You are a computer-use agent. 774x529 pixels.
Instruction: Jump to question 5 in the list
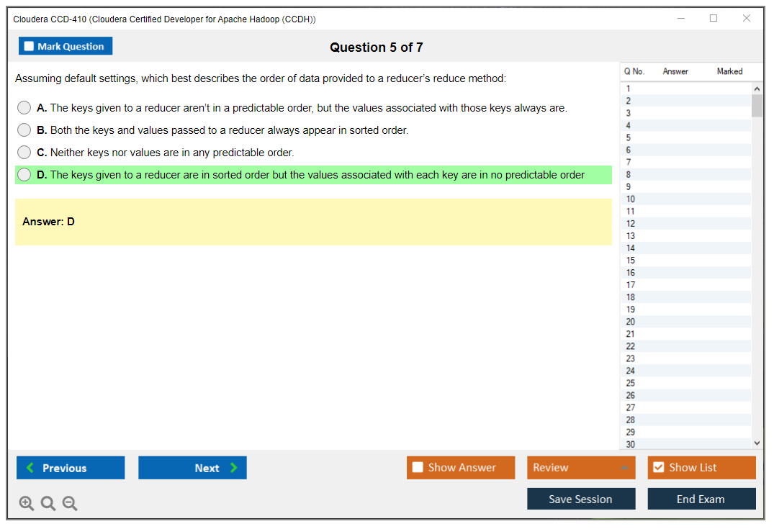684,137
